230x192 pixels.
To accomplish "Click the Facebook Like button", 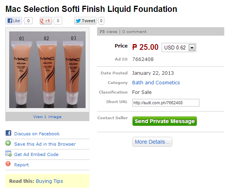I will pyautogui.click(x=14, y=21).
